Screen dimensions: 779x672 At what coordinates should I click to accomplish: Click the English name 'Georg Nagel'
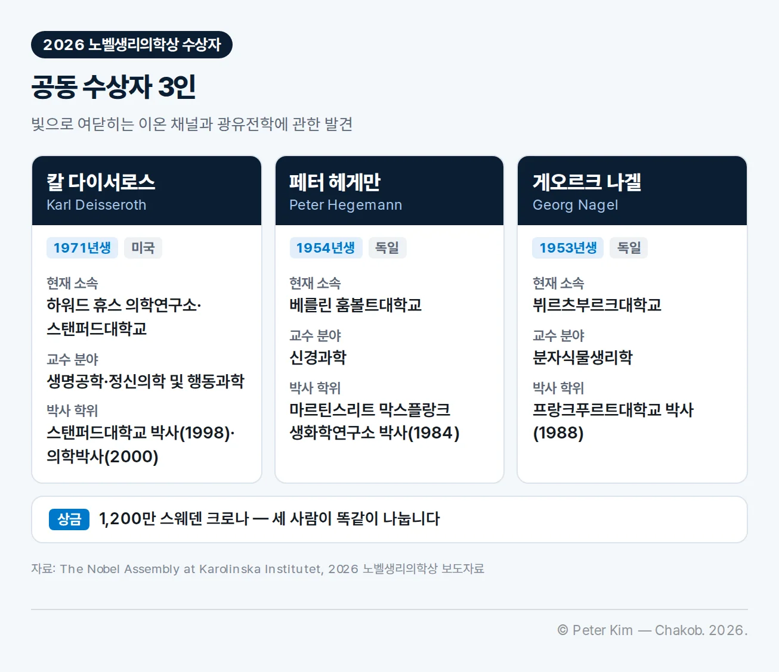(576, 205)
